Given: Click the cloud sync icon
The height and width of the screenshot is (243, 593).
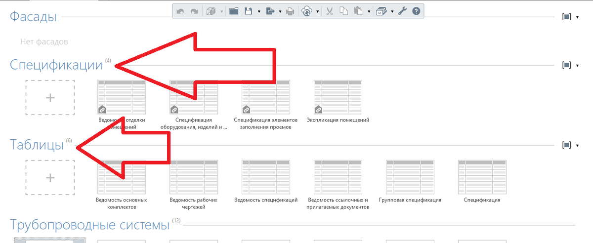Looking at the screenshot, I should click(x=307, y=11).
